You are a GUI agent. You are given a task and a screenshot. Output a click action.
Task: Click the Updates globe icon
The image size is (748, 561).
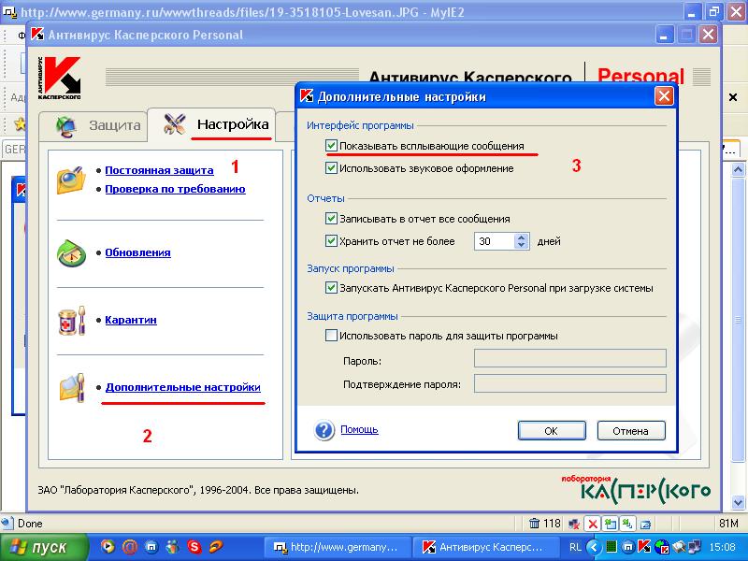pyautogui.click(x=72, y=252)
